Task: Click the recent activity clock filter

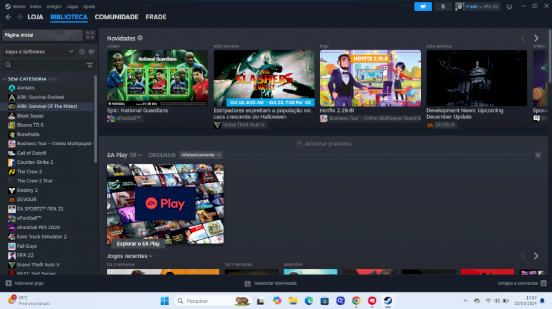Action: (81, 52)
